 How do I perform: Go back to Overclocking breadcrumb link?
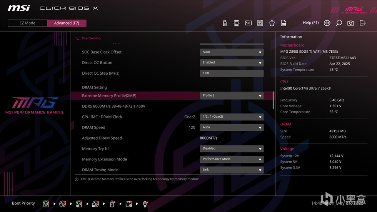point(91,38)
